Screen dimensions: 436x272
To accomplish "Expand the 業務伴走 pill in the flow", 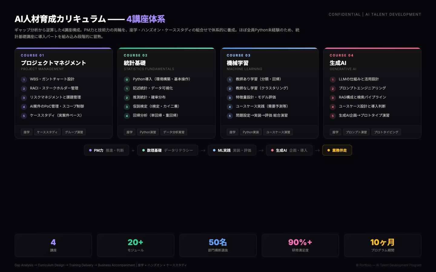I will 337,150.
